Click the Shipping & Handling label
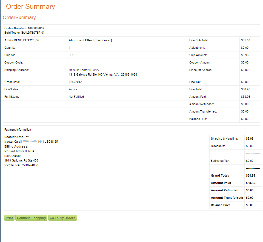This screenshot has width=263, height=242. coord(224,139)
